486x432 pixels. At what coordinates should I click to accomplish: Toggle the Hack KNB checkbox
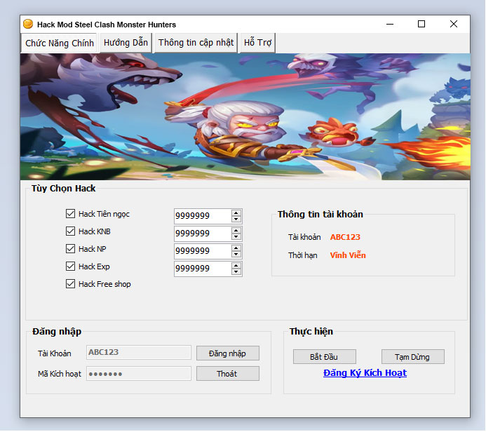(x=70, y=231)
